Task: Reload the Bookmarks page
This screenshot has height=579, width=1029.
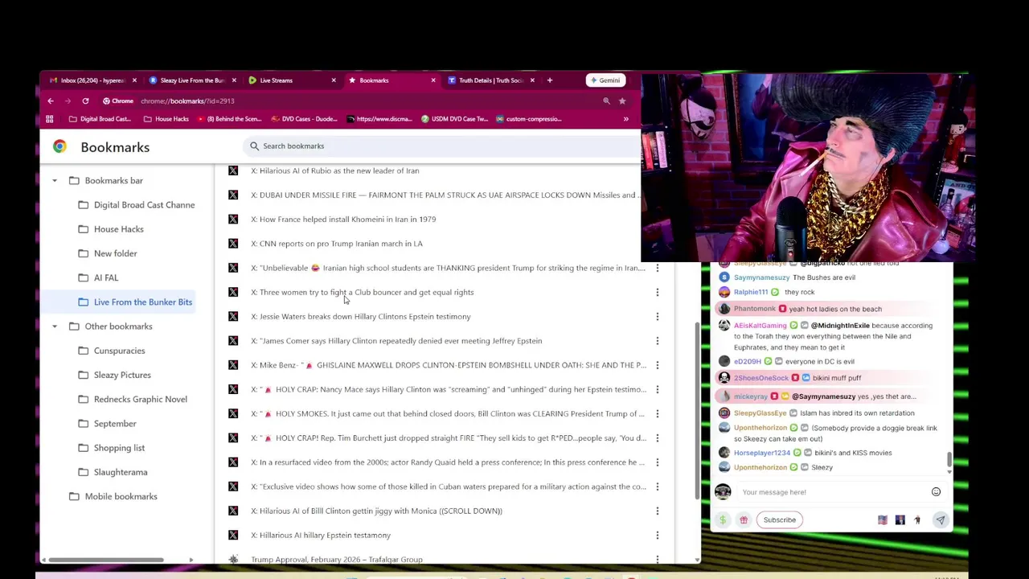Action: coord(85,101)
